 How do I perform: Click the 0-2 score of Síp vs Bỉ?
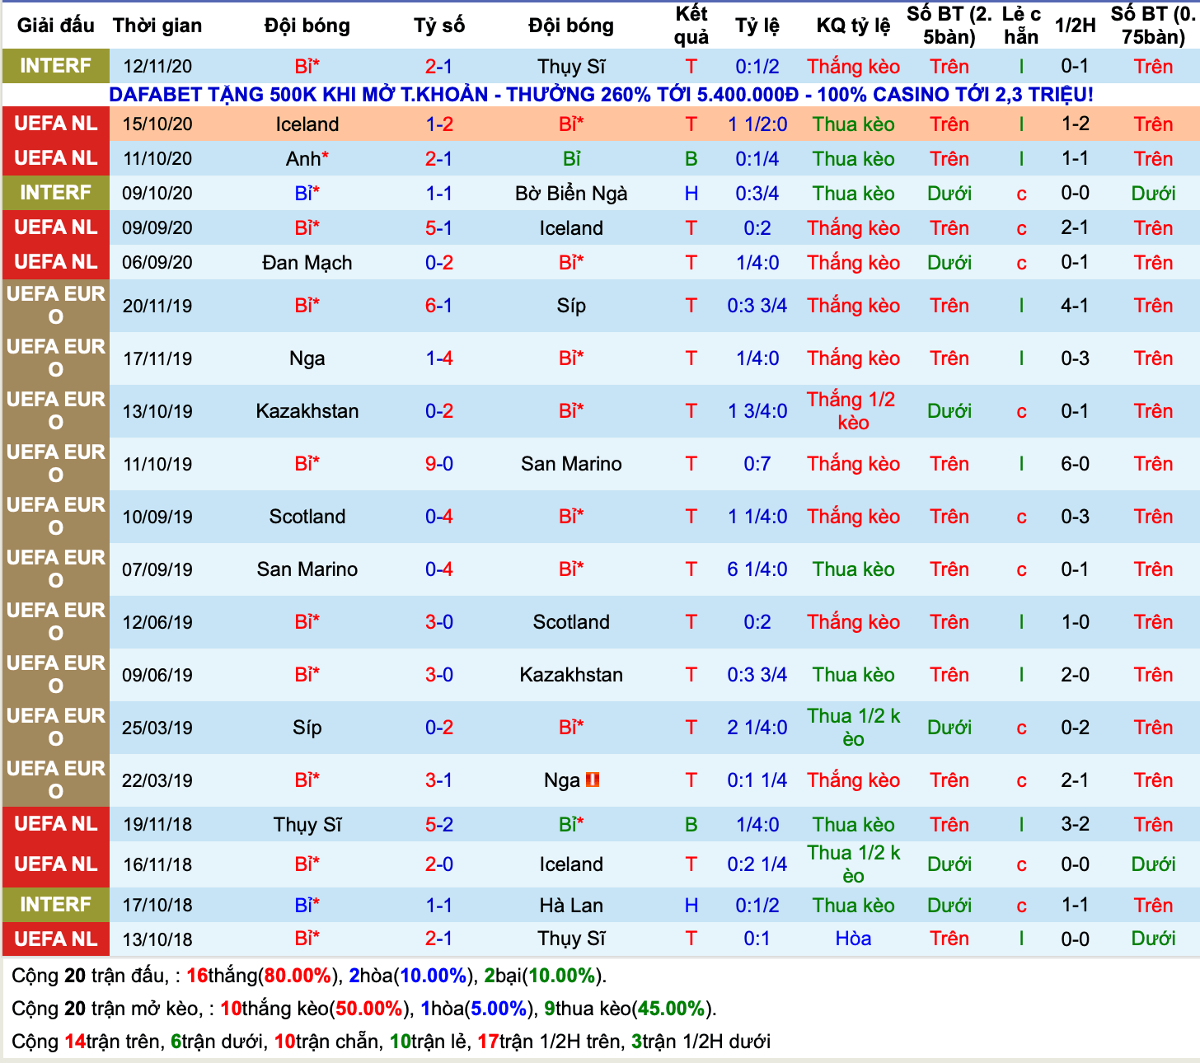[x=438, y=728]
